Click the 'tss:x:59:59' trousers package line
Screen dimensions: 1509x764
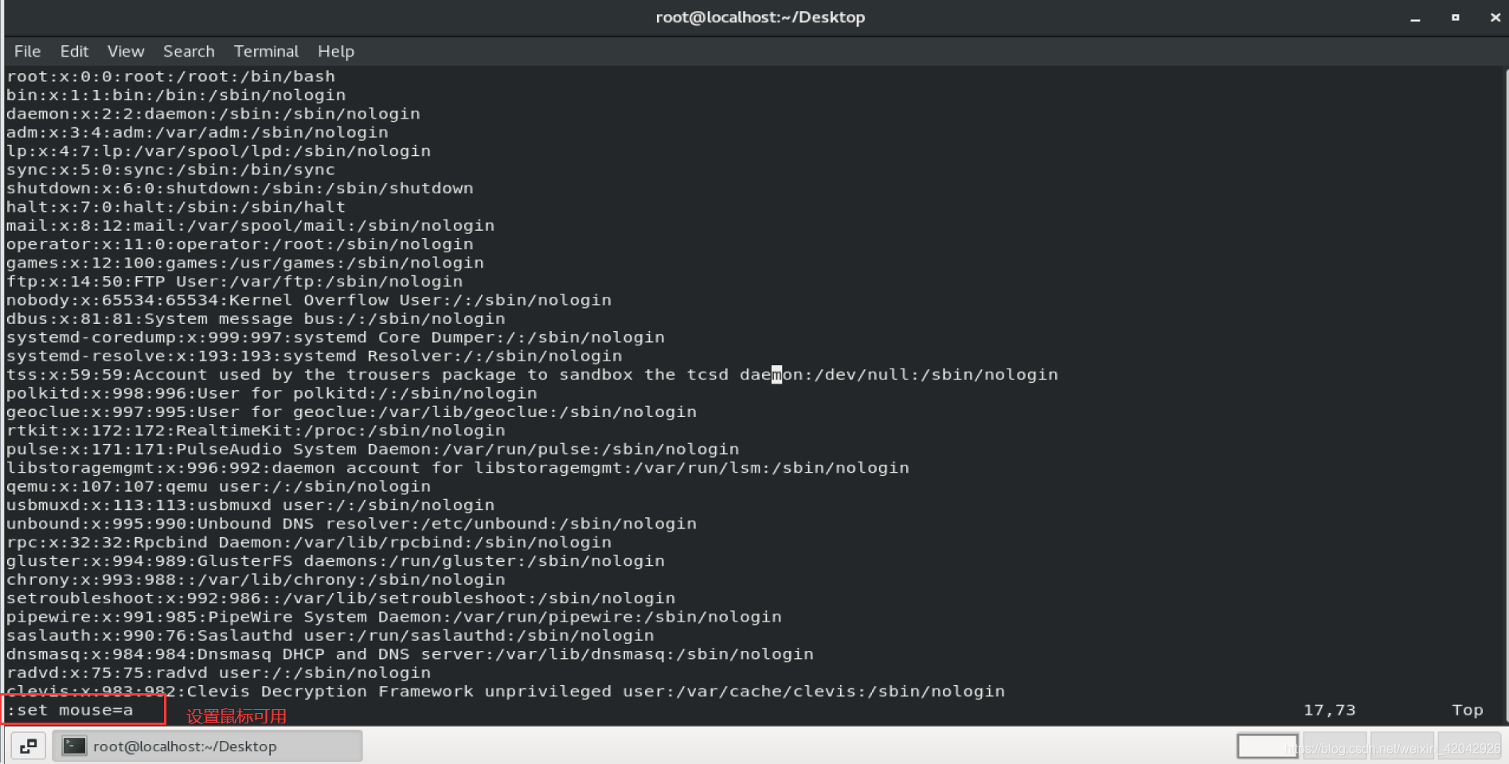tap(532, 375)
